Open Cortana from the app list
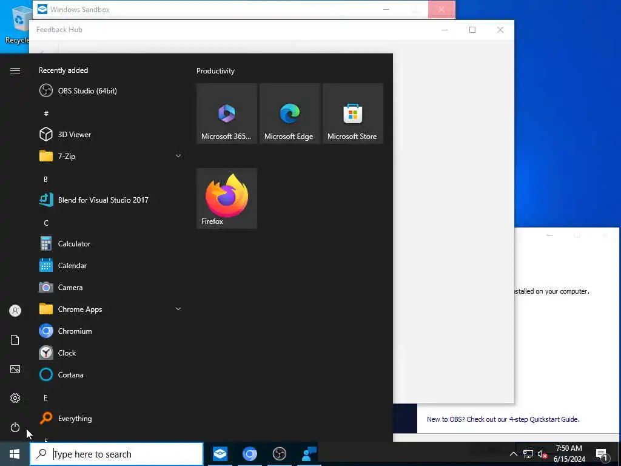 pyautogui.click(x=110, y=374)
